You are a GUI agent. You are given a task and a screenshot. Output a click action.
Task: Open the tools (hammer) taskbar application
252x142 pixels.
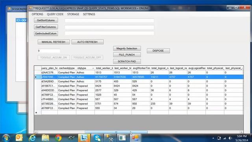coord(110,138)
